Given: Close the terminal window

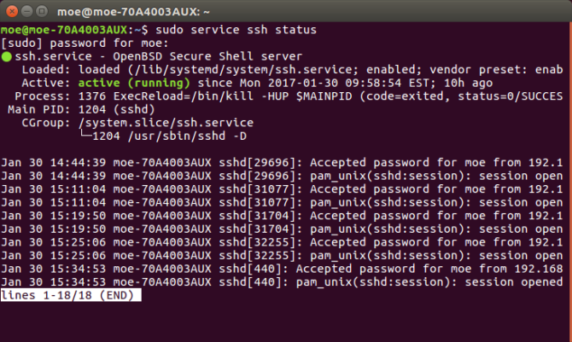Looking at the screenshot, I should tap(11, 10).
